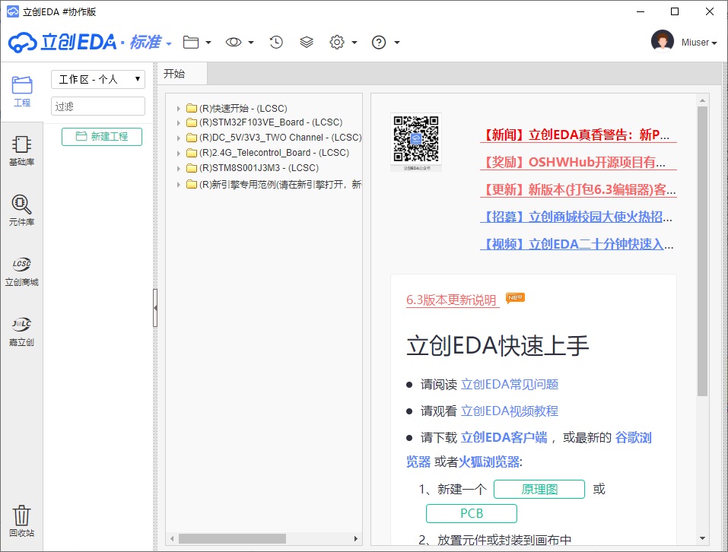Open the eye view menu in toolbar
The width and height of the screenshot is (728, 552).
(x=239, y=43)
